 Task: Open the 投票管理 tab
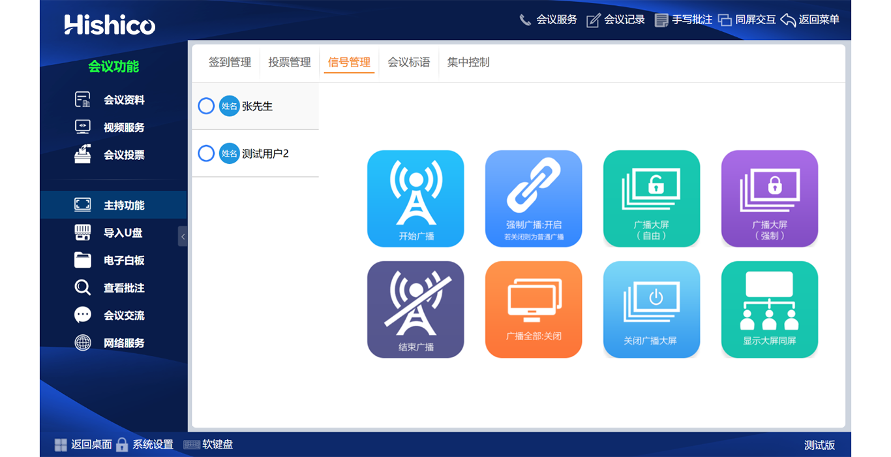[290, 63]
